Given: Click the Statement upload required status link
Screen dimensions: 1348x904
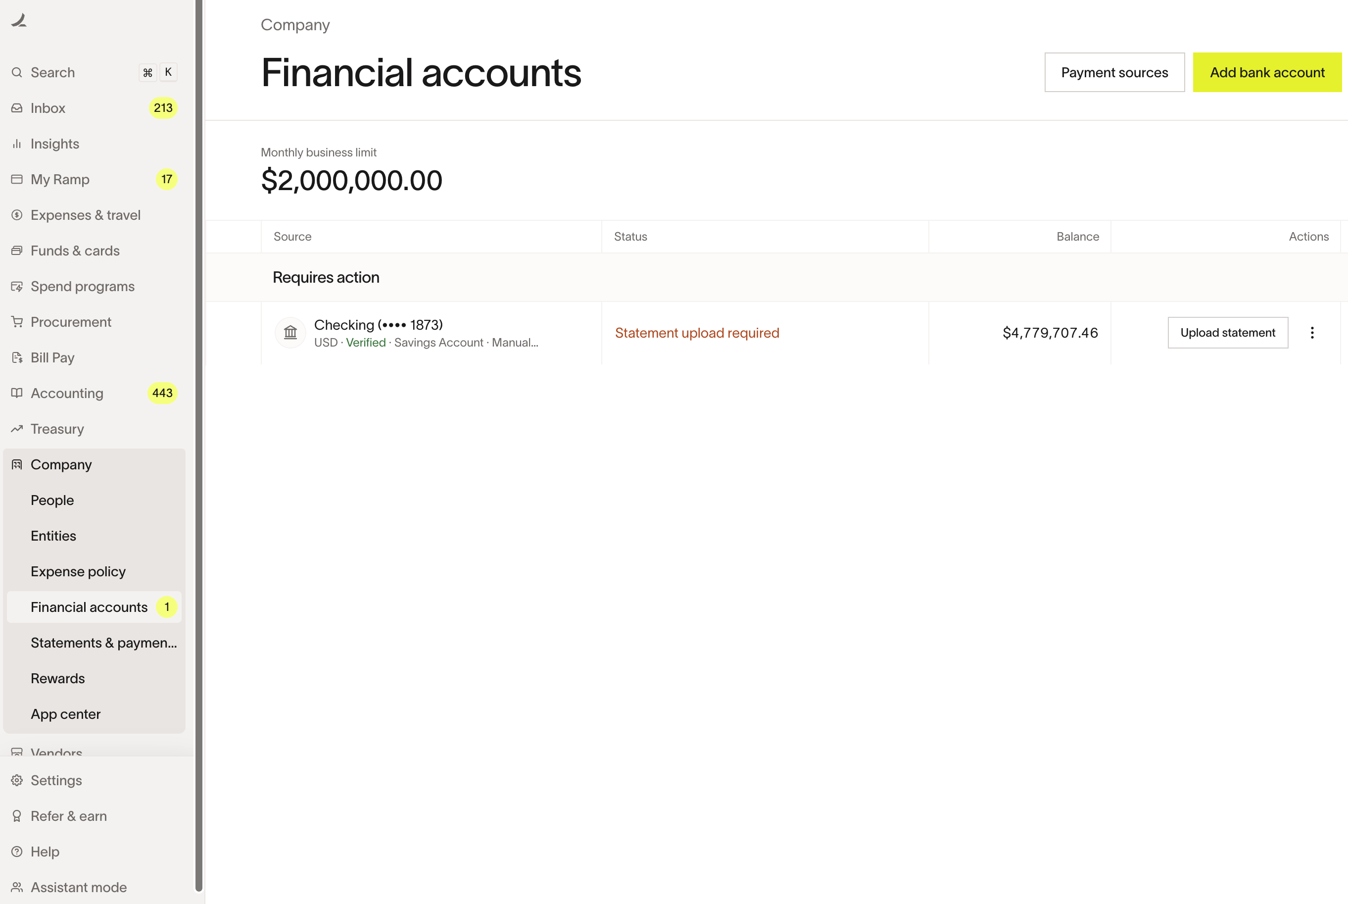Looking at the screenshot, I should [x=697, y=333].
